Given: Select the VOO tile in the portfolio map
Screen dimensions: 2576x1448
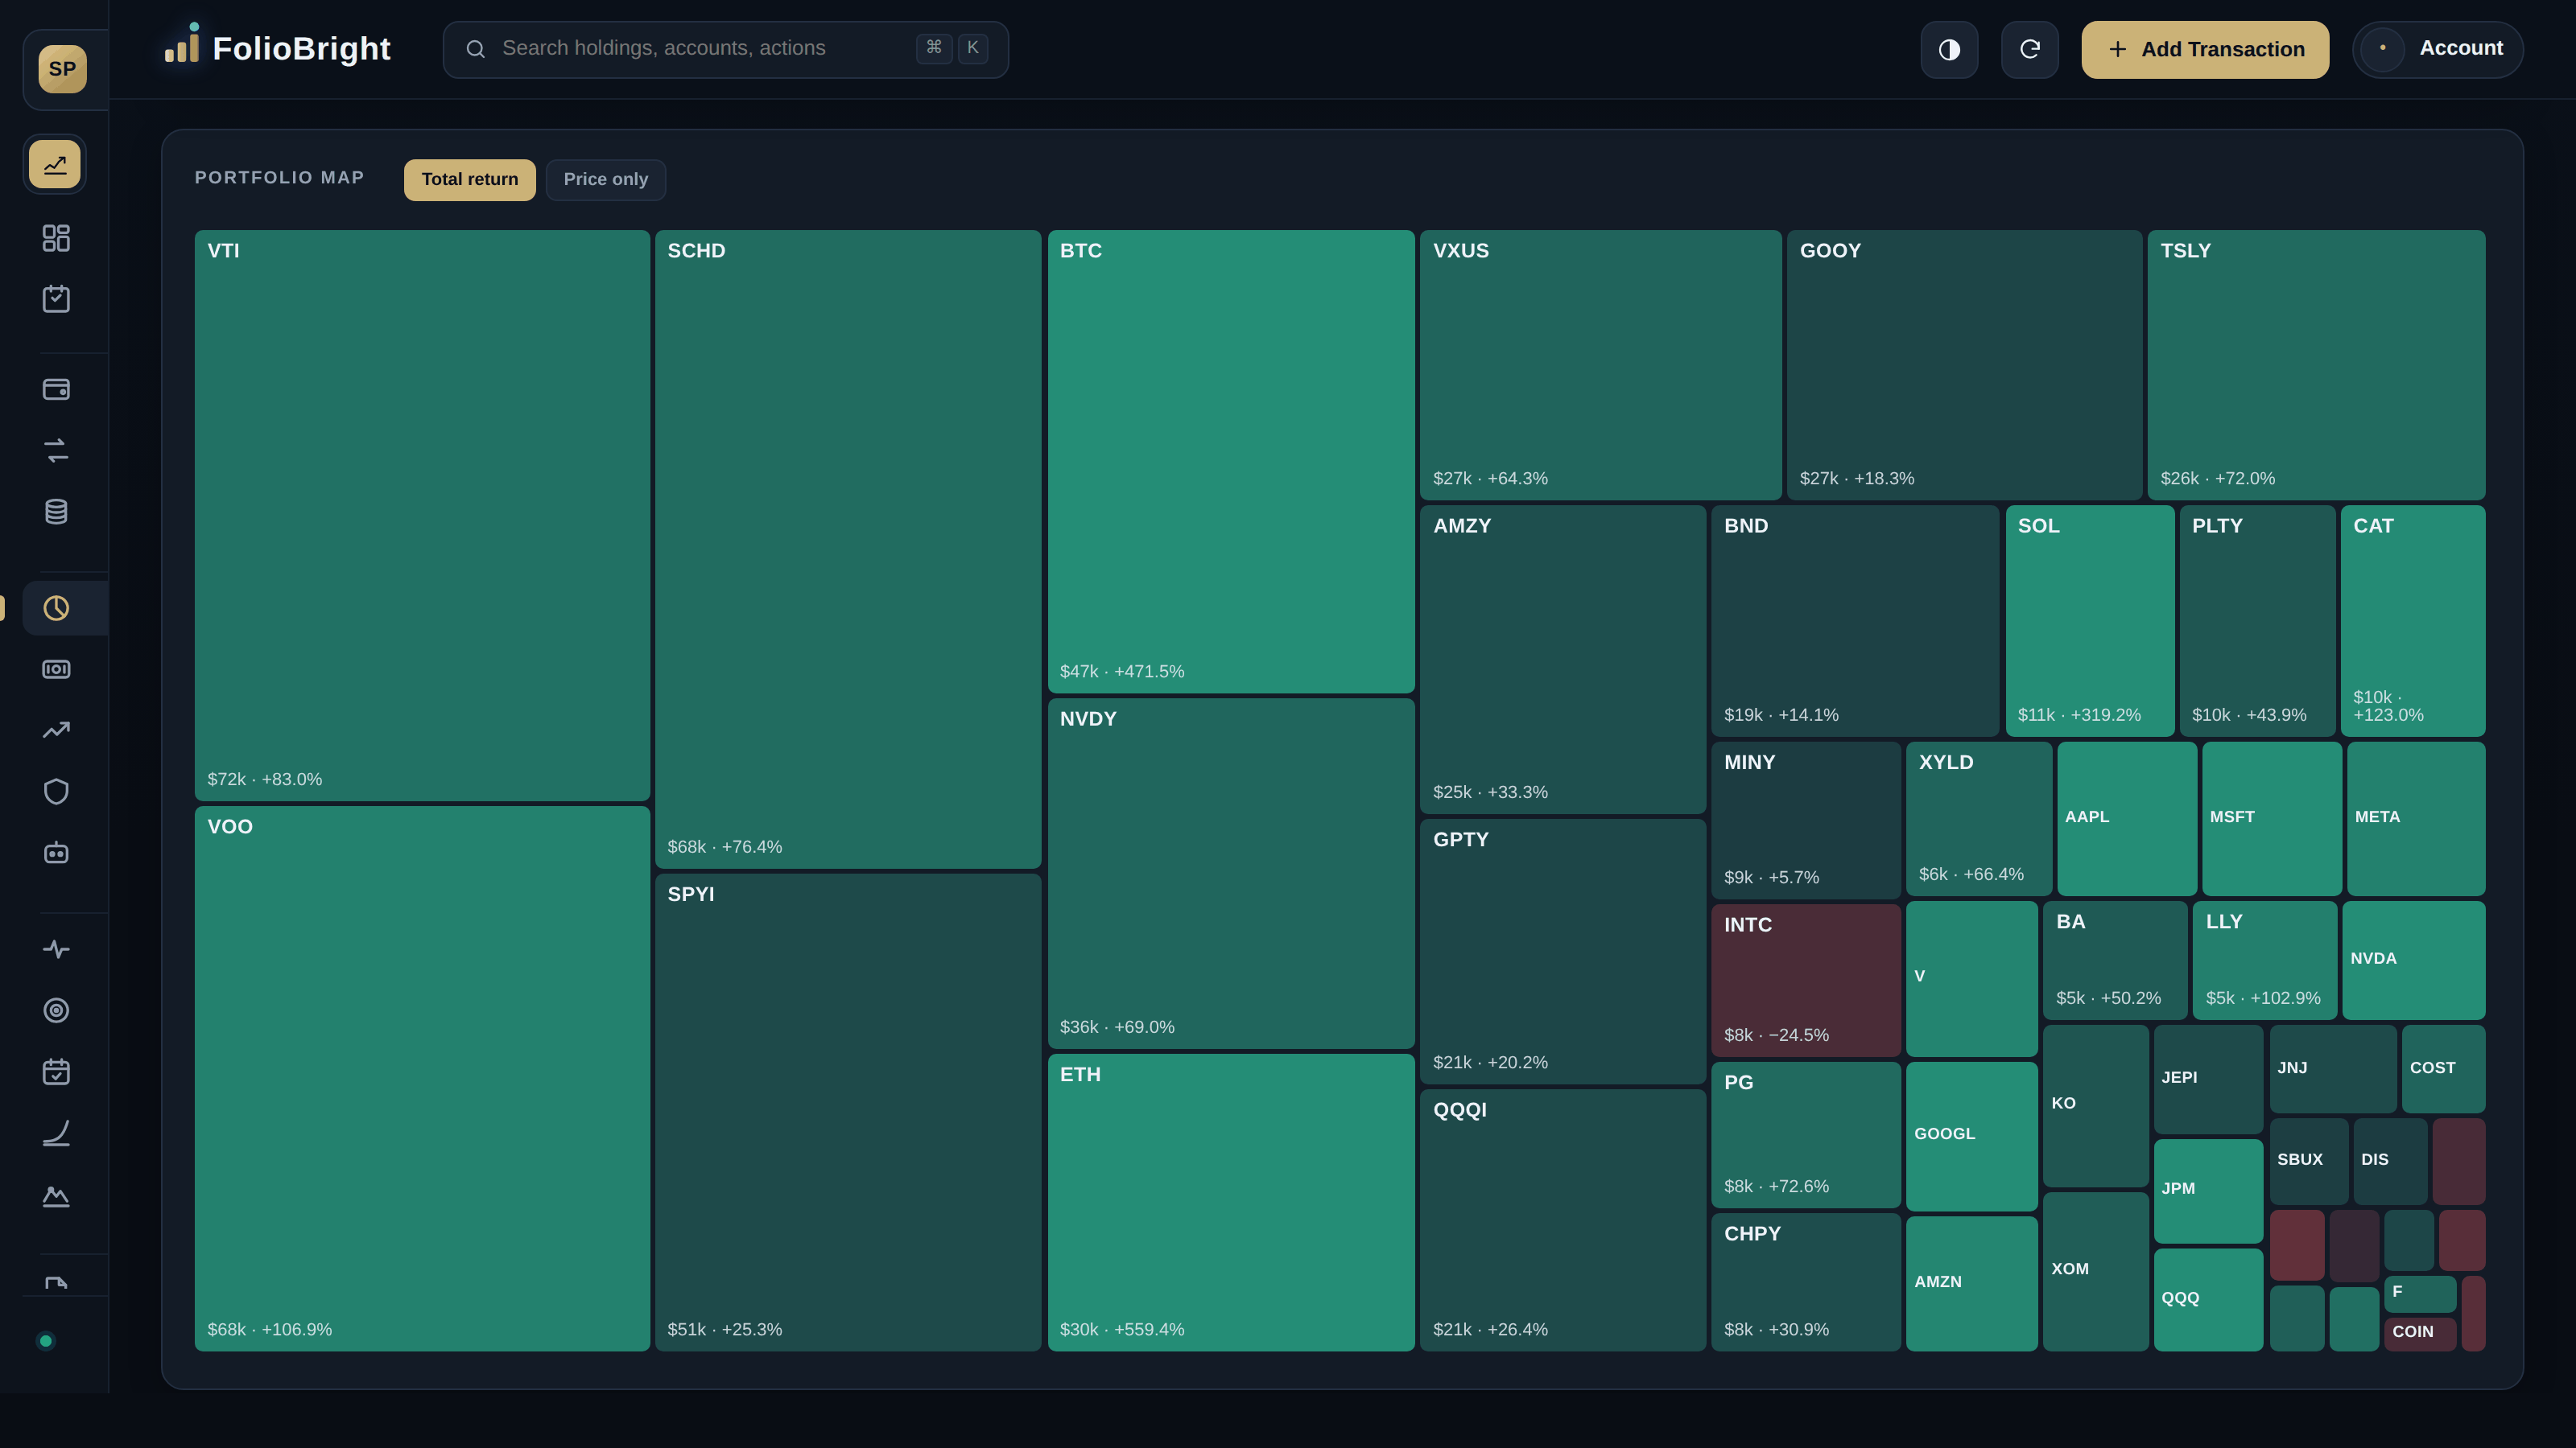Looking at the screenshot, I should (x=422, y=1078).
